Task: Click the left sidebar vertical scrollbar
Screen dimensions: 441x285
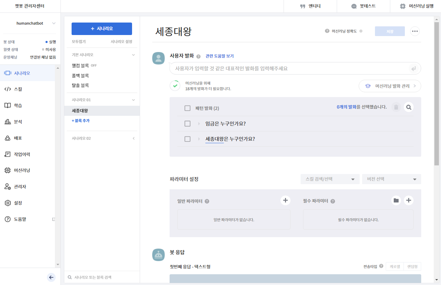Action: [57, 166]
